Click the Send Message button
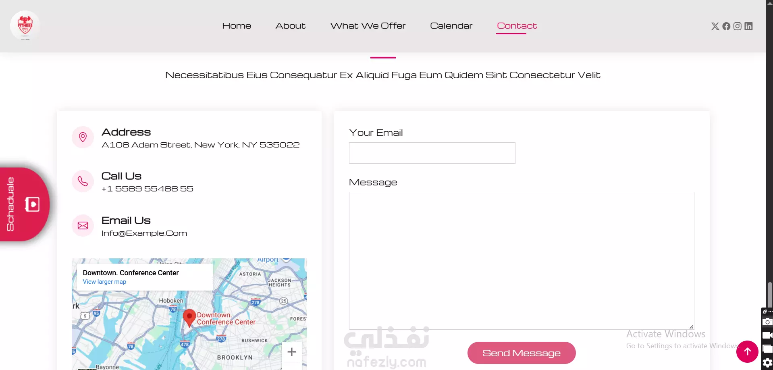Image resolution: width=773 pixels, height=370 pixels. 522,353
